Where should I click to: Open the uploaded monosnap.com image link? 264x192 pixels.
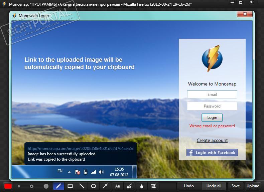point(81,149)
